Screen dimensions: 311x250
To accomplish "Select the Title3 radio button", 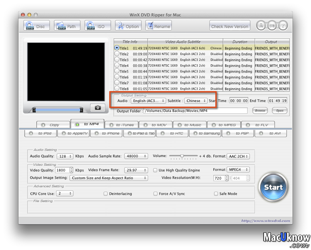I will point(117,60).
